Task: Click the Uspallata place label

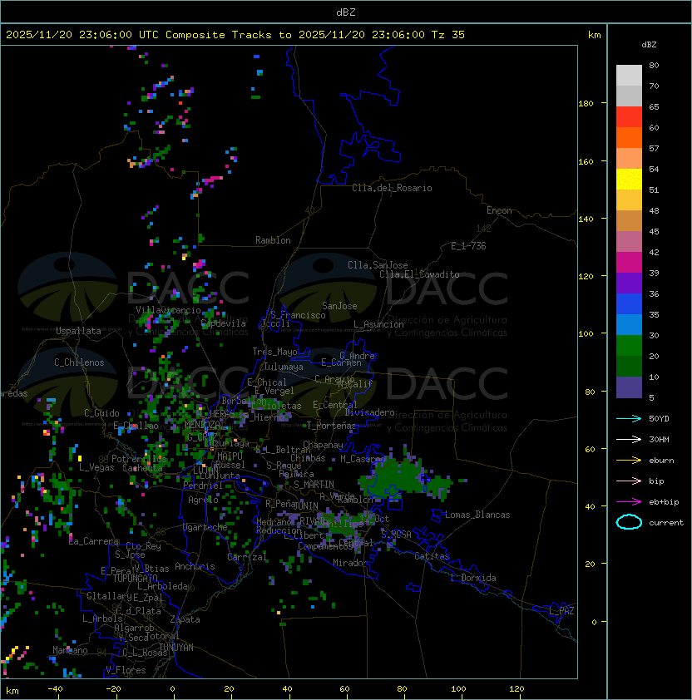Action: coord(78,331)
